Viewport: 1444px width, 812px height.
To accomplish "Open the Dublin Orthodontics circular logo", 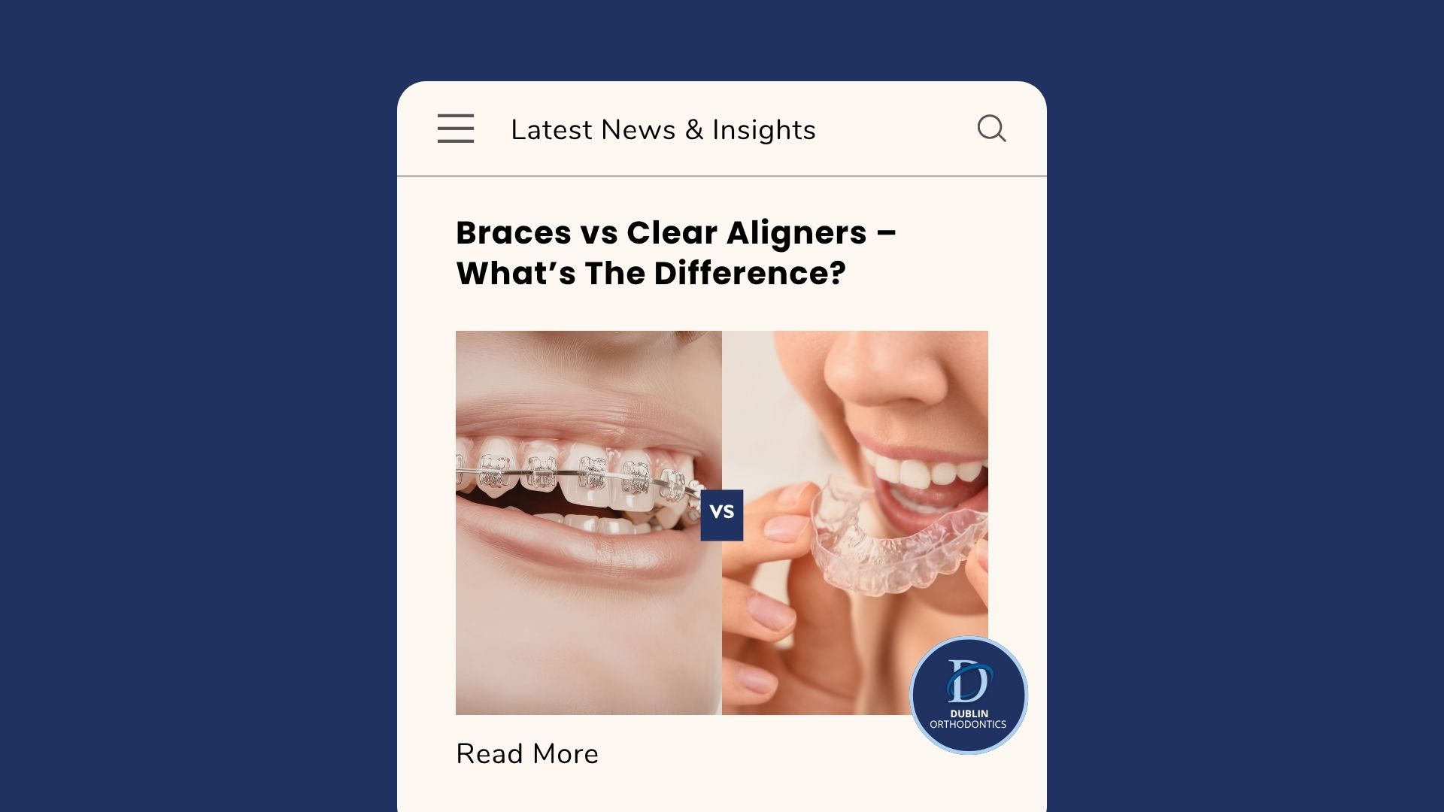I will tap(969, 695).
